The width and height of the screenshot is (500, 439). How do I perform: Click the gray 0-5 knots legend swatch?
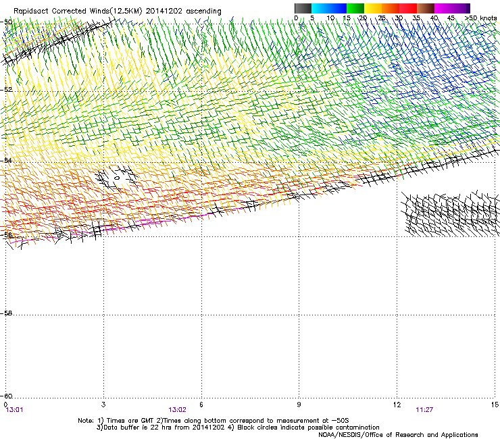pyautogui.click(x=303, y=8)
